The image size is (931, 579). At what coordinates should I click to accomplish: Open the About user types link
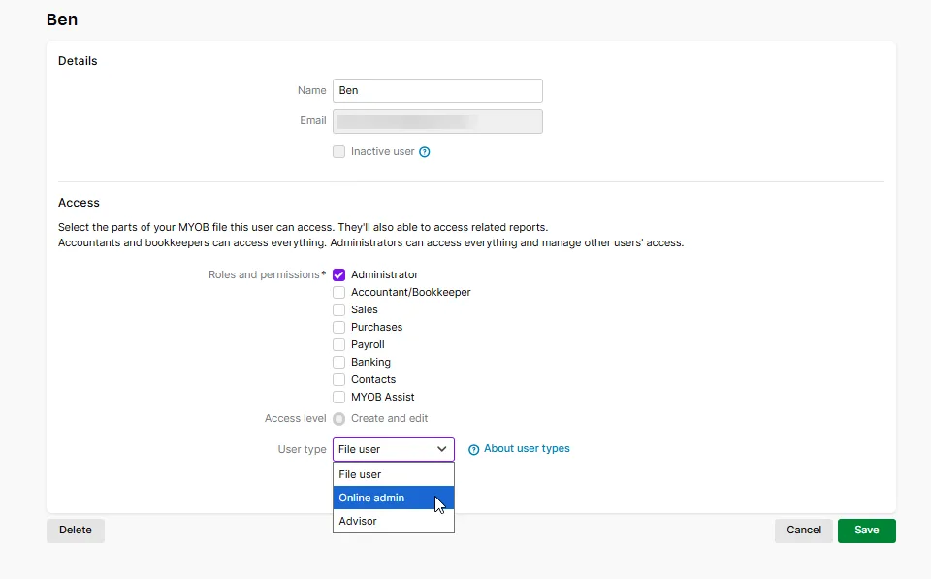pos(527,448)
